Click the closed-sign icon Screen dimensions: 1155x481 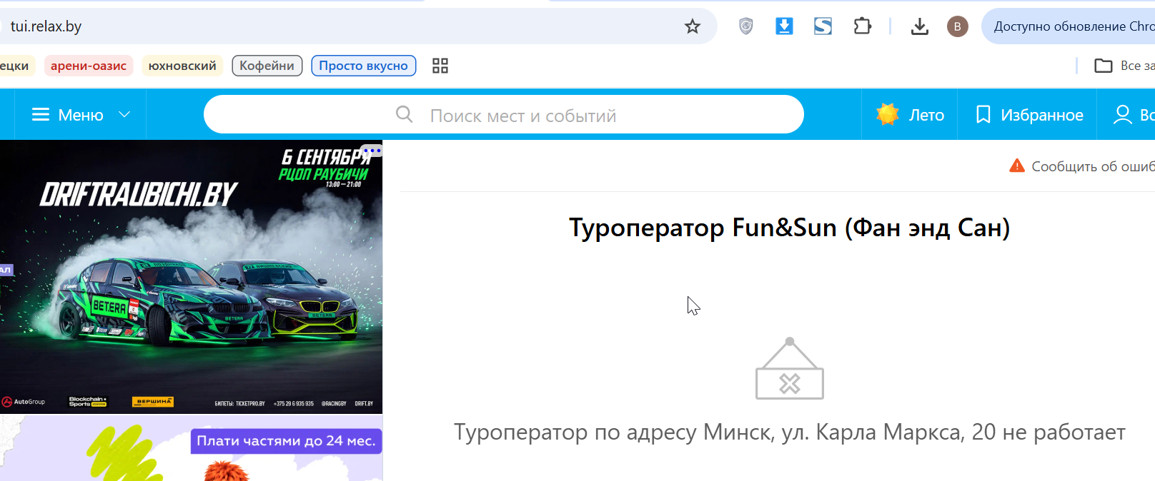click(790, 368)
